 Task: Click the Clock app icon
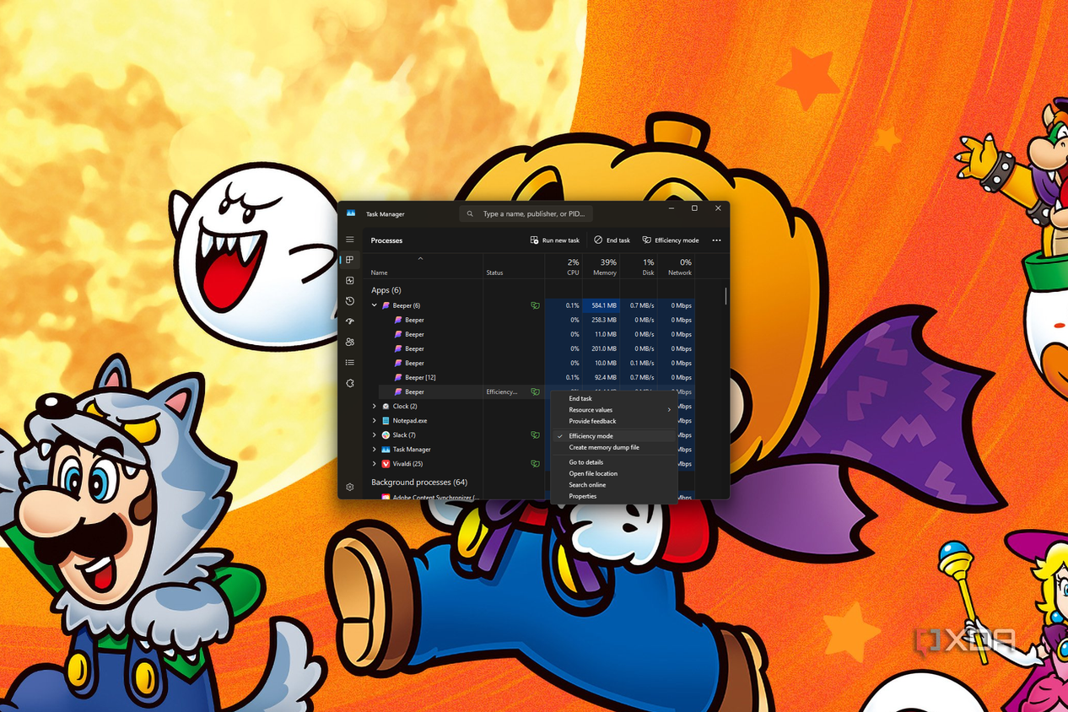[x=386, y=406]
